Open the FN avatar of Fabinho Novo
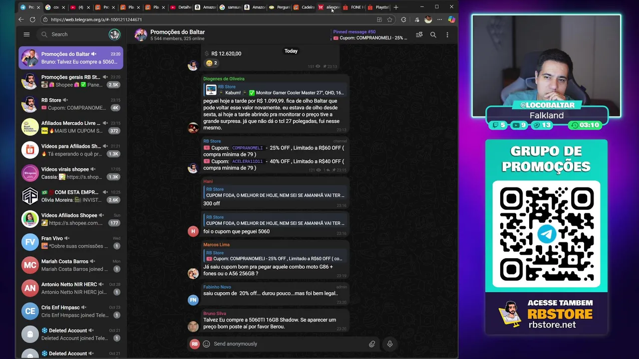Image resolution: width=639 pixels, height=359 pixels. point(193,300)
